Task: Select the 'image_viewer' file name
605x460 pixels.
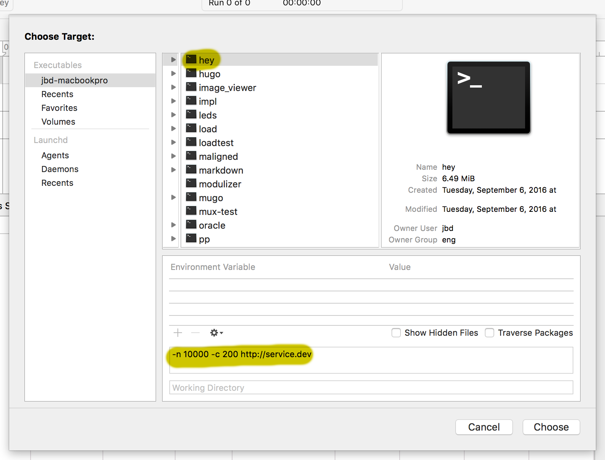Action: [228, 88]
